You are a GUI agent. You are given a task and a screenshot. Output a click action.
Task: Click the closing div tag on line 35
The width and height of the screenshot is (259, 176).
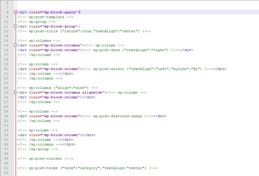click(67, 140)
